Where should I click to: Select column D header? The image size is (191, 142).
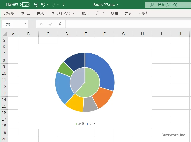pyautogui.click(x=67, y=34)
